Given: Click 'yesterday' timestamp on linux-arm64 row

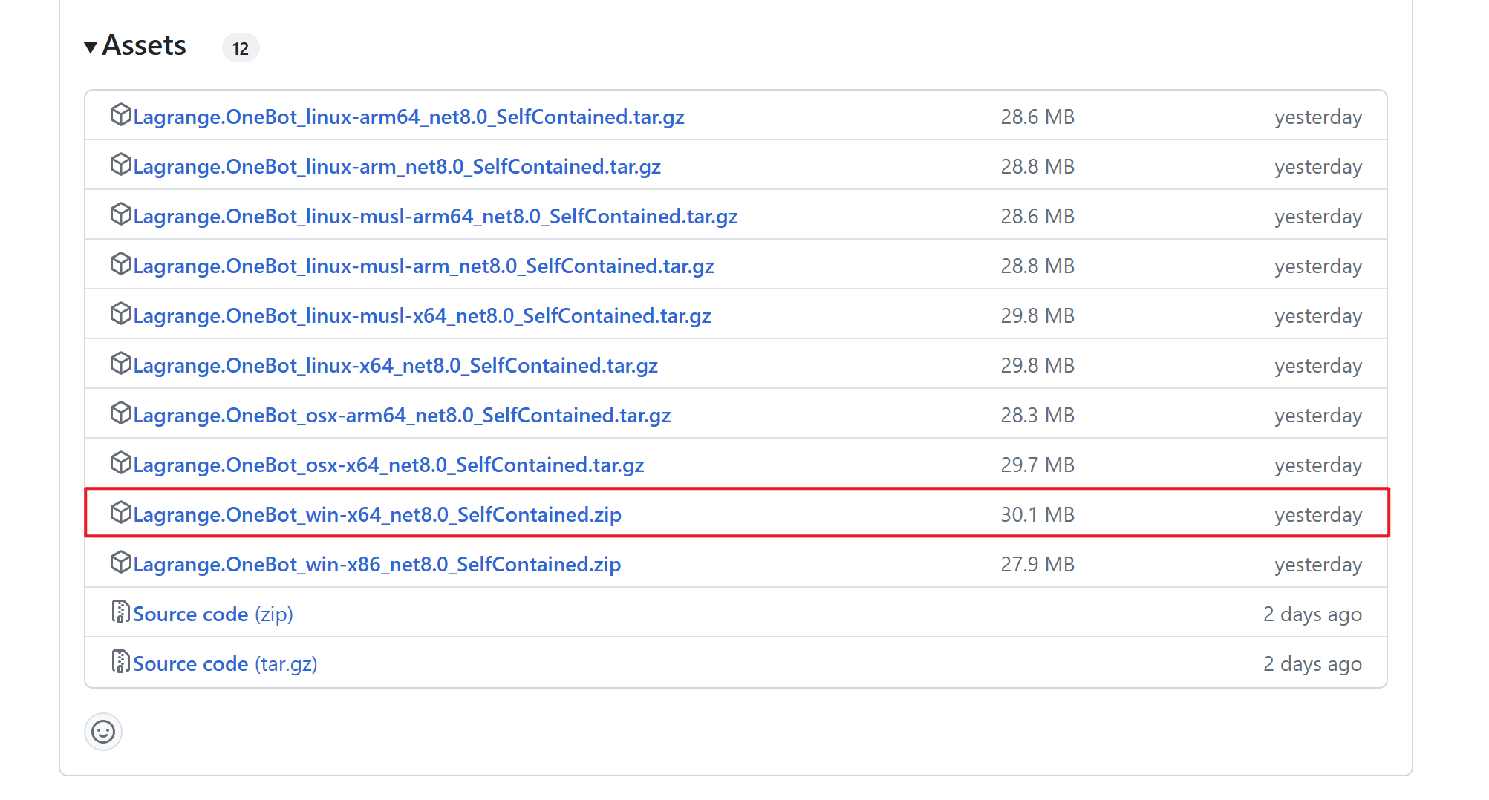Looking at the screenshot, I should [x=1318, y=117].
